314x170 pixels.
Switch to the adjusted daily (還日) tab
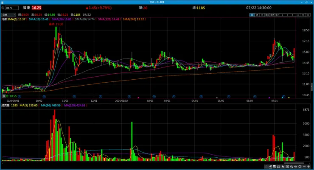267,15
